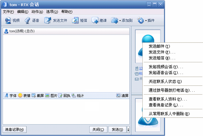This screenshot has height=136, width=203.
Task: Choose 发送文件(F)... from context menu
Action: point(173,52)
